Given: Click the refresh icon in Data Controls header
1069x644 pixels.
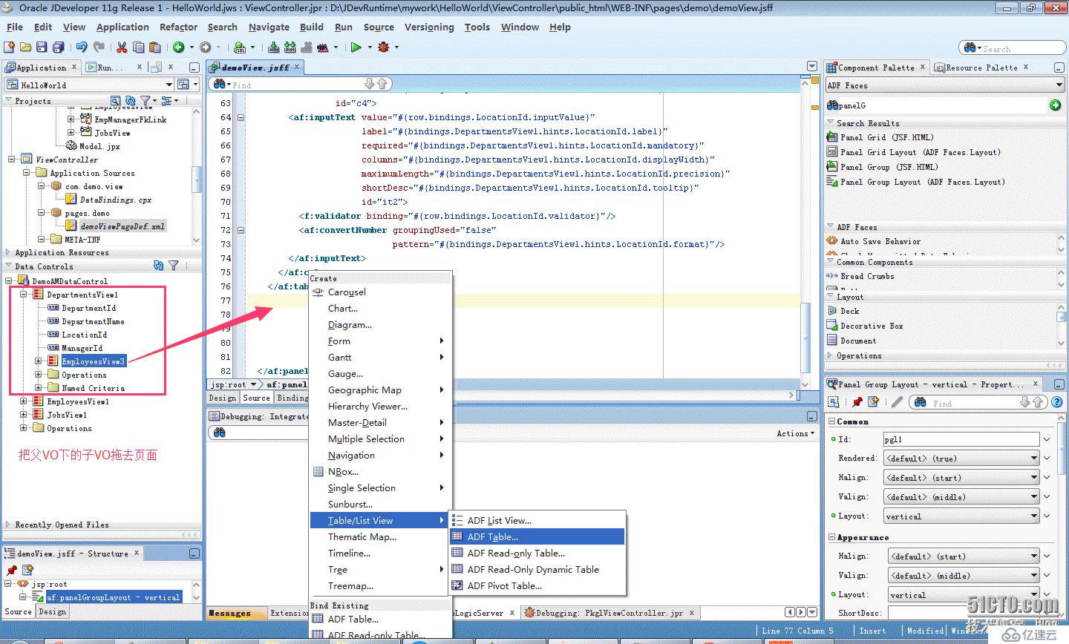Looking at the screenshot, I should [158, 266].
